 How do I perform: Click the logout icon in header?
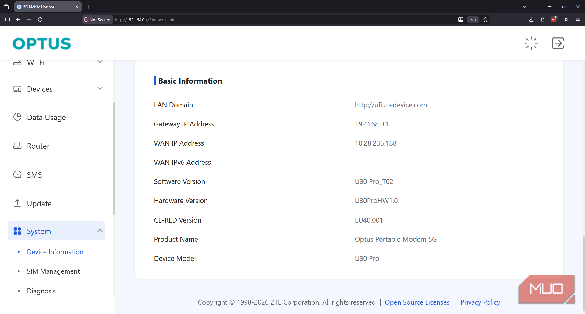558,43
